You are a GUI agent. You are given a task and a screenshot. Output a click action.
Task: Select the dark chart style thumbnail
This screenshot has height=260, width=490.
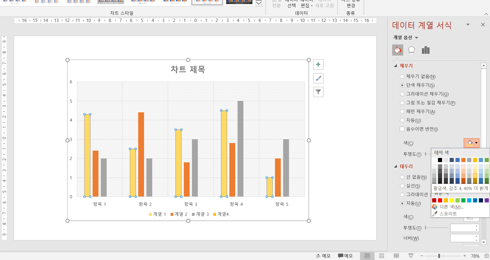239,2
